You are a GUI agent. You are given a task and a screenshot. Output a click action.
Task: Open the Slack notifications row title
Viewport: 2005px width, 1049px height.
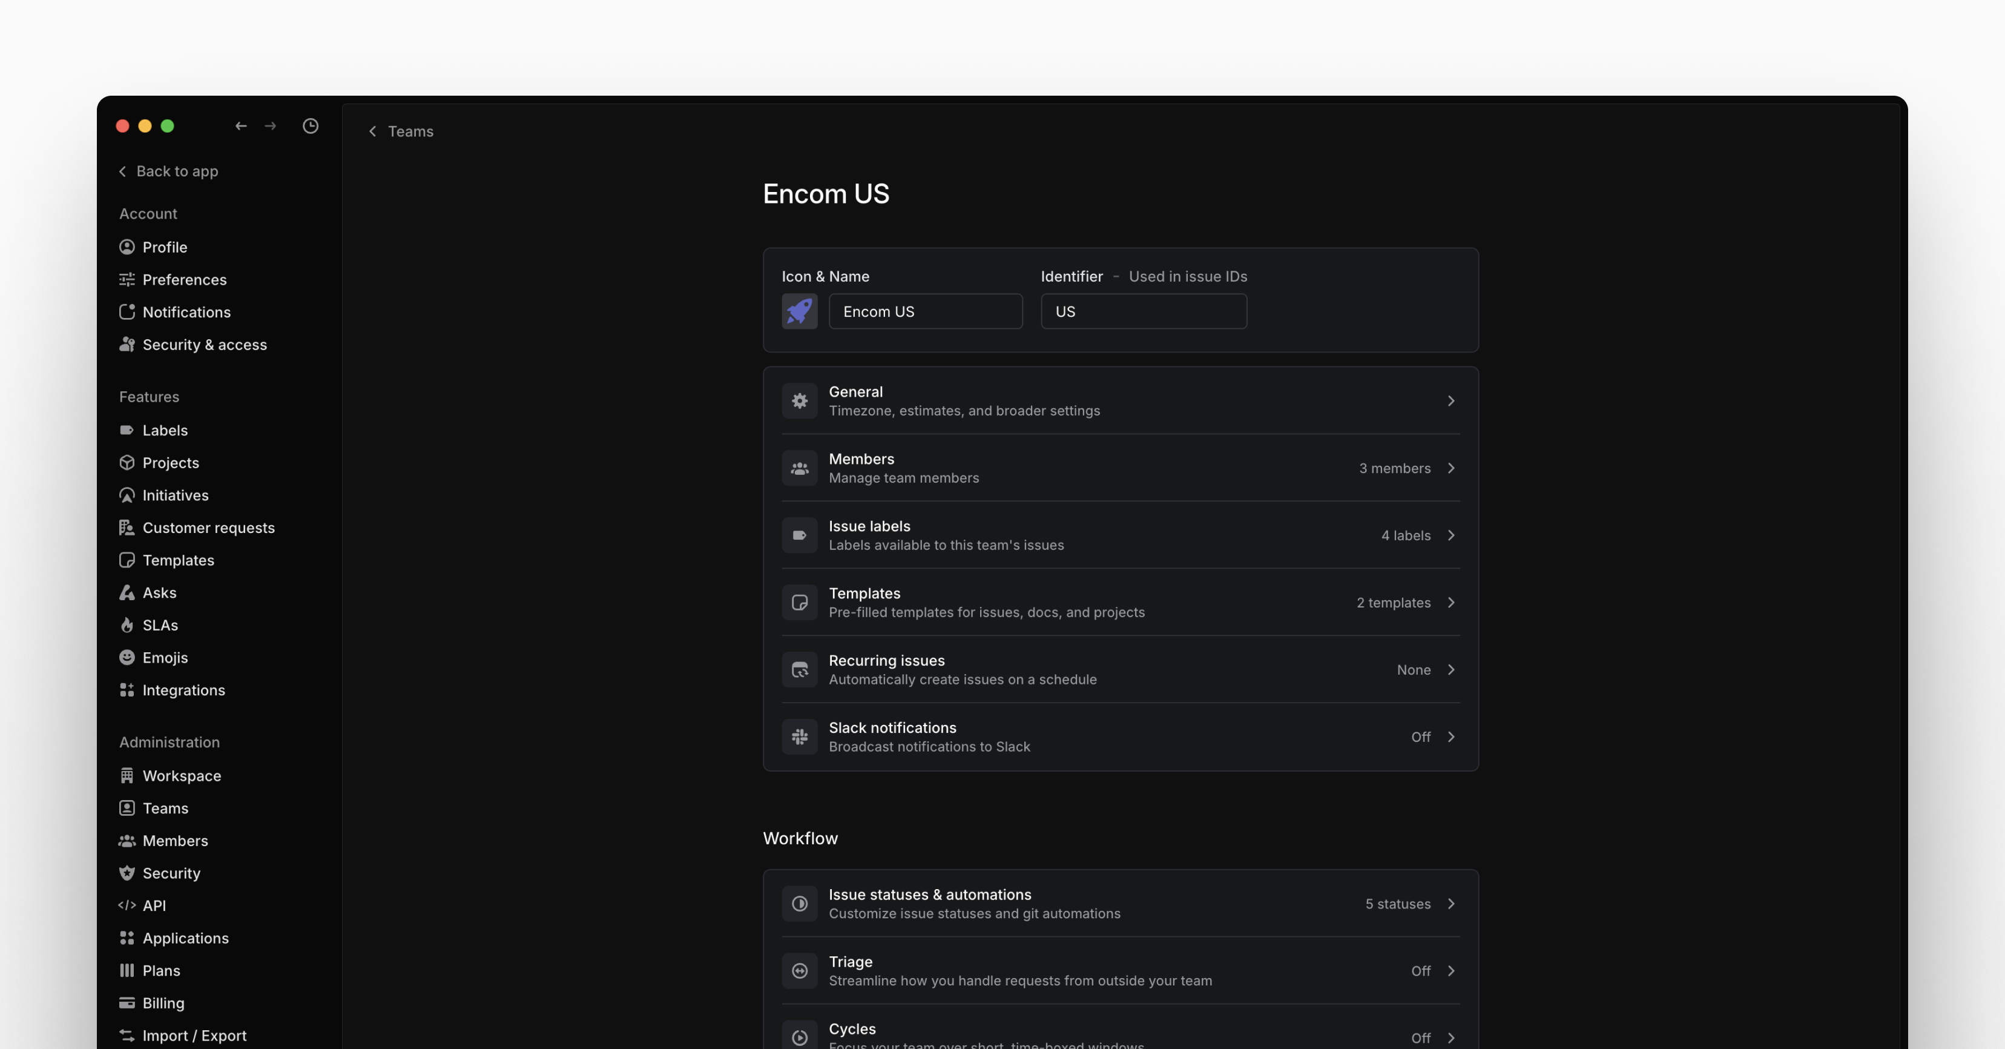click(x=893, y=728)
